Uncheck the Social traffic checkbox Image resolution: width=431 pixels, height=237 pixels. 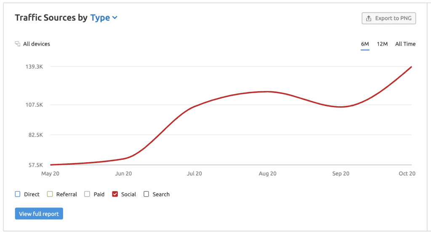(115, 194)
